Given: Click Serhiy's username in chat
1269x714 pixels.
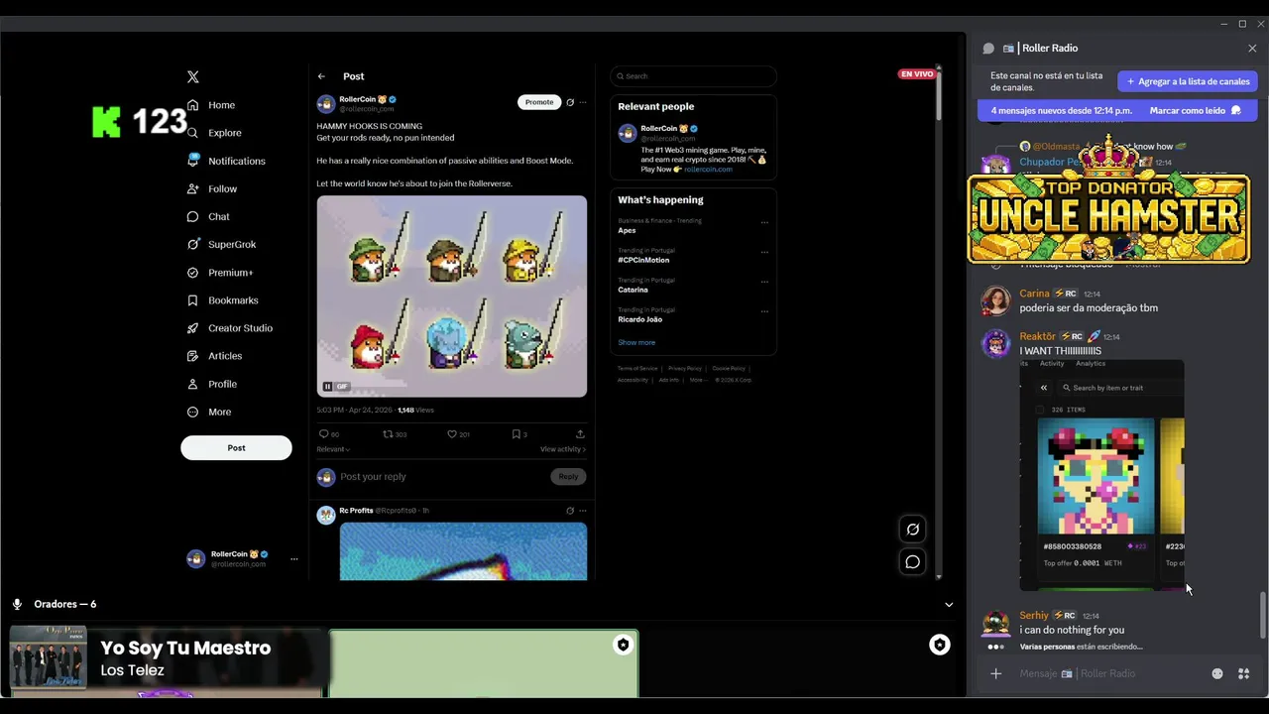Looking at the screenshot, I should pyautogui.click(x=1034, y=616).
